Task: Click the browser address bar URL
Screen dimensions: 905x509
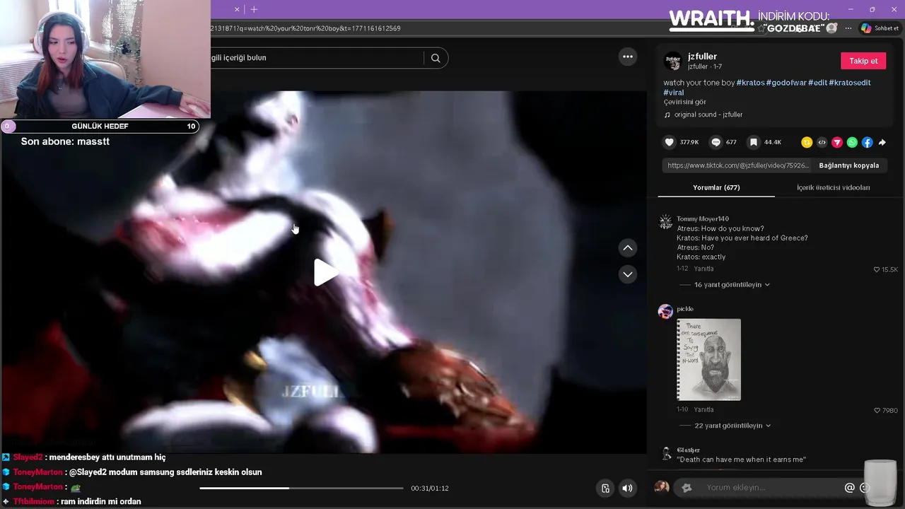Action: (306, 28)
